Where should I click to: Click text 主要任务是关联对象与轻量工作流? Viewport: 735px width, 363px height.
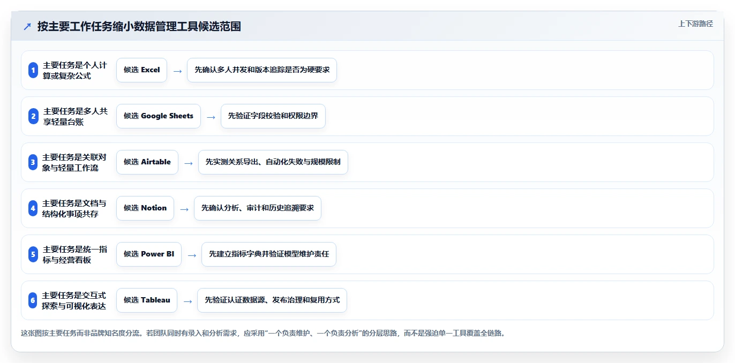pyautogui.click(x=75, y=162)
